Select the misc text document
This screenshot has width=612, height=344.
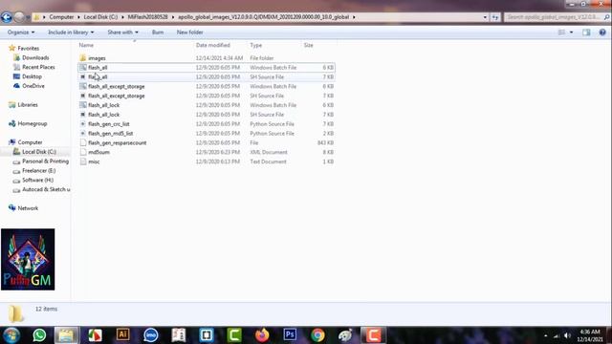coord(207,161)
